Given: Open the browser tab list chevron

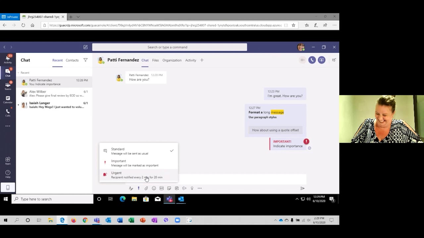Looking at the screenshot, I should [x=78, y=17].
